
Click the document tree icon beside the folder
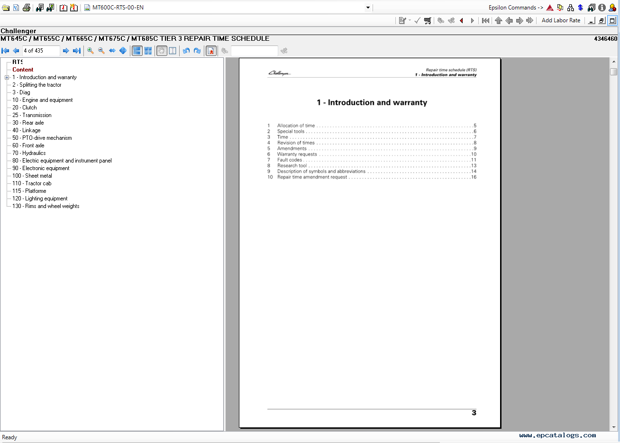pos(16,8)
